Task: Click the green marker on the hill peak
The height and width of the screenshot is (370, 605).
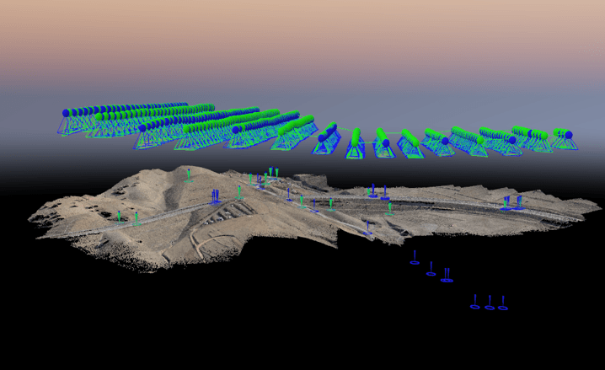Action: tap(189, 174)
